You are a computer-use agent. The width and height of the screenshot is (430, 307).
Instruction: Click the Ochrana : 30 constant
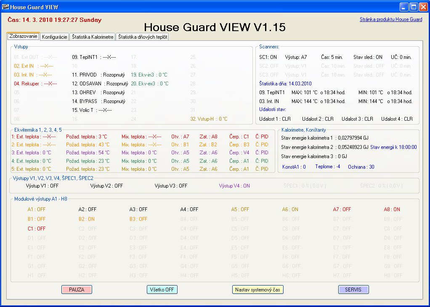(x=361, y=167)
